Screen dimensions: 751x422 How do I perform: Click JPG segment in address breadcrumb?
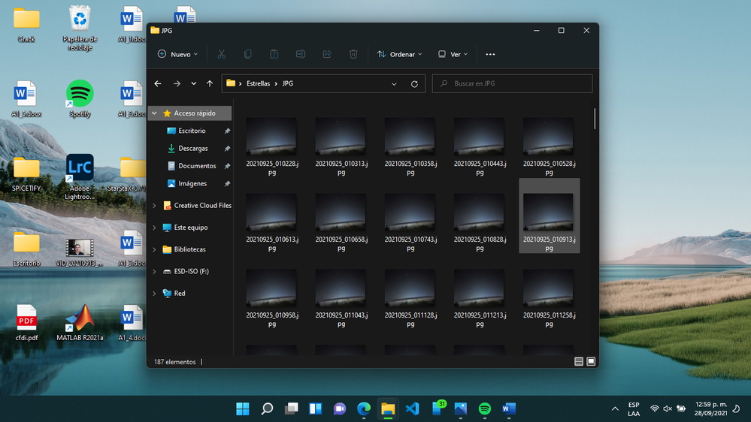(x=287, y=83)
